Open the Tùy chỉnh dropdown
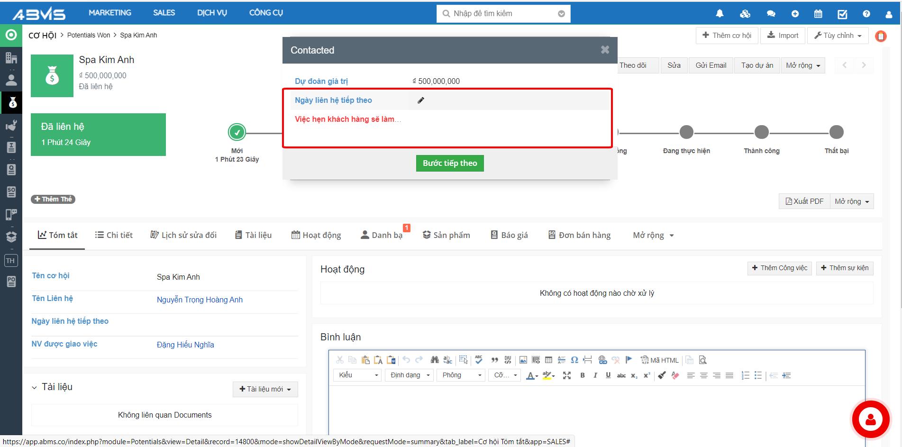This screenshot has height=447, width=902. (838, 36)
